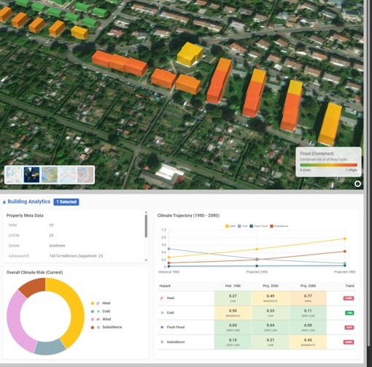Click the gray-blue Cold segment of donut chart

[x=50, y=347]
